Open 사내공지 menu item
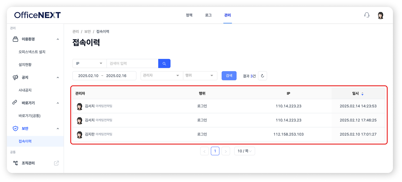Screen dimensions: 402x182 (x=25, y=90)
